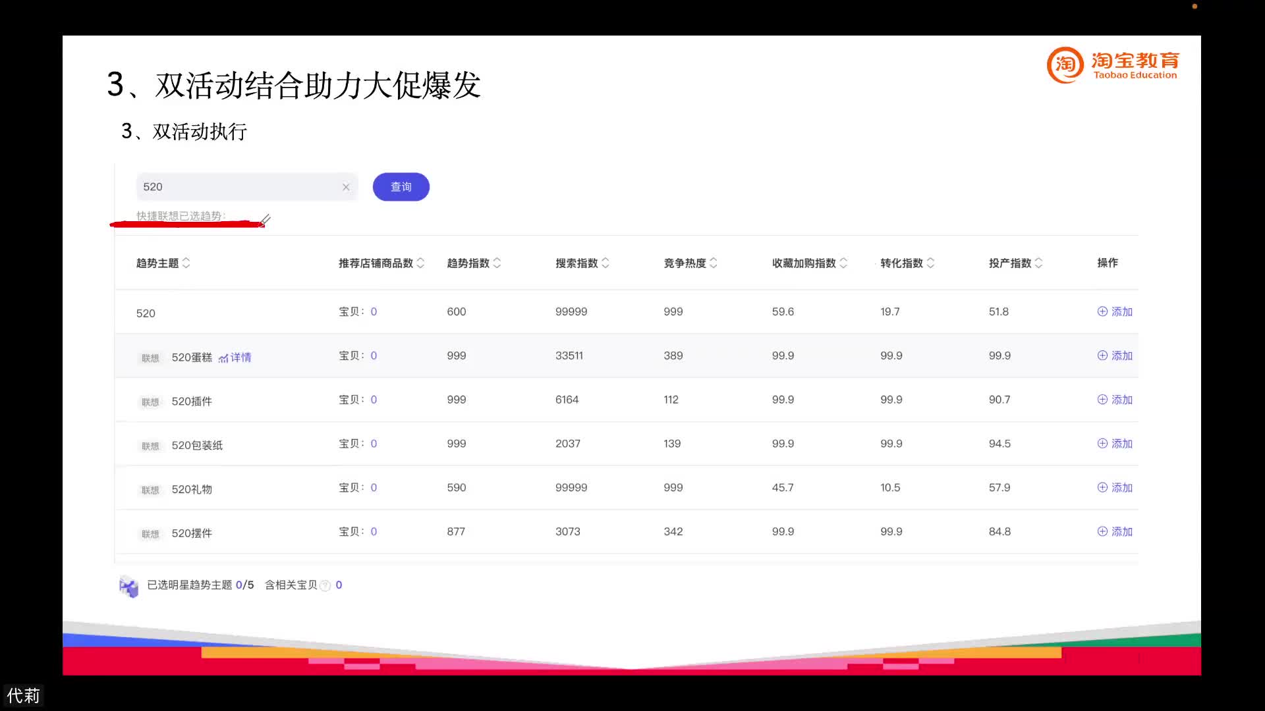Click the trend chart icon beside 520蛋糕 详情
The width and height of the screenshot is (1265, 711).
(225, 357)
